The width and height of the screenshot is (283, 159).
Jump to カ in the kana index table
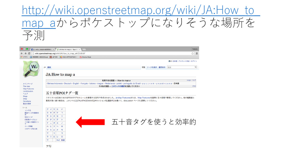[48, 113]
